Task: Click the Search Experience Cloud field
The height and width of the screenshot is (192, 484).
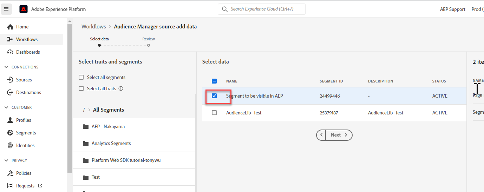Action: click(x=262, y=9)
